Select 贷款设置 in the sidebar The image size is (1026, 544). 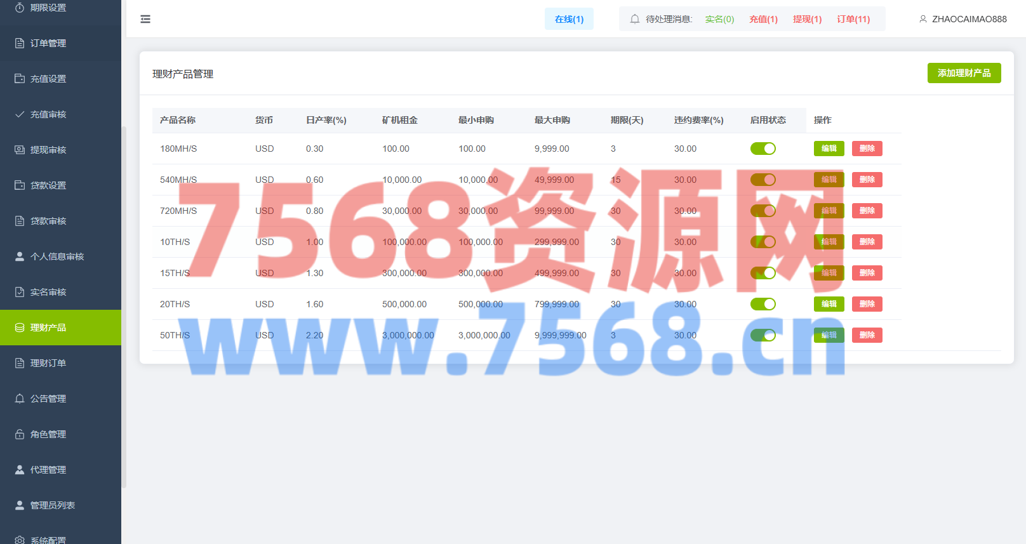48,185
